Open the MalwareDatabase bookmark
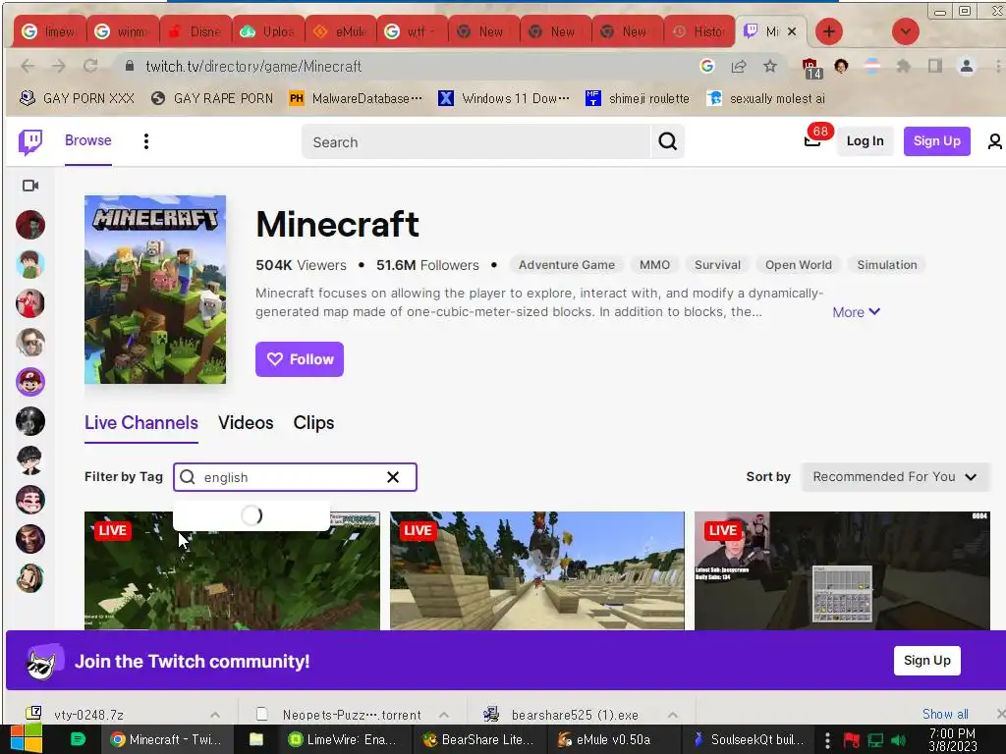The image size is (1006, 754). pos(356,98)
